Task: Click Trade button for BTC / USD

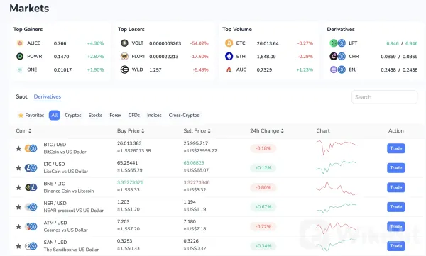Action: (396, 148)
